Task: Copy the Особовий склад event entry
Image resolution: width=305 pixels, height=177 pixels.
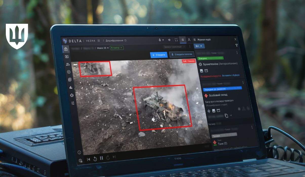Action: [226, 116]
